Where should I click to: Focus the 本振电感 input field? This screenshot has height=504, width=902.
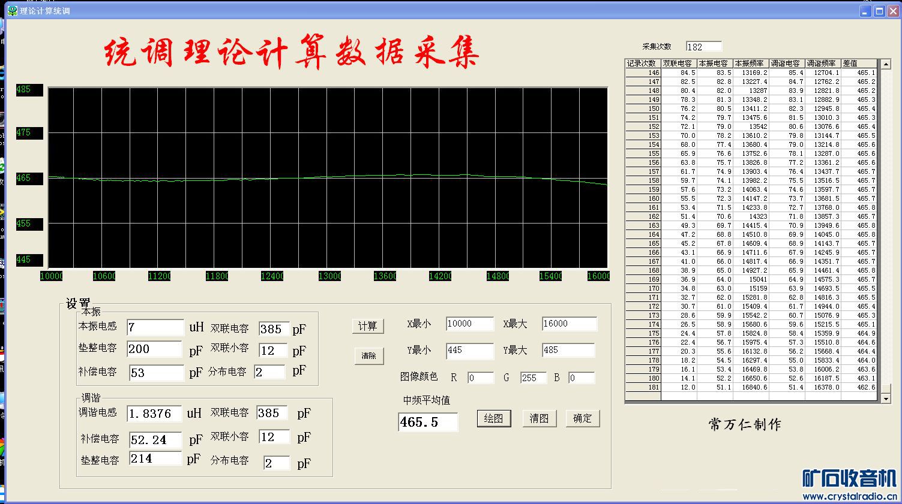tap(155, 327)
